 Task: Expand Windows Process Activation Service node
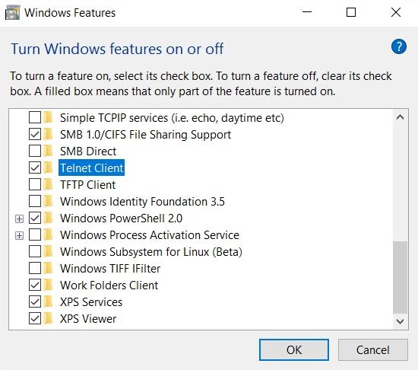click(x=19, y=235)
